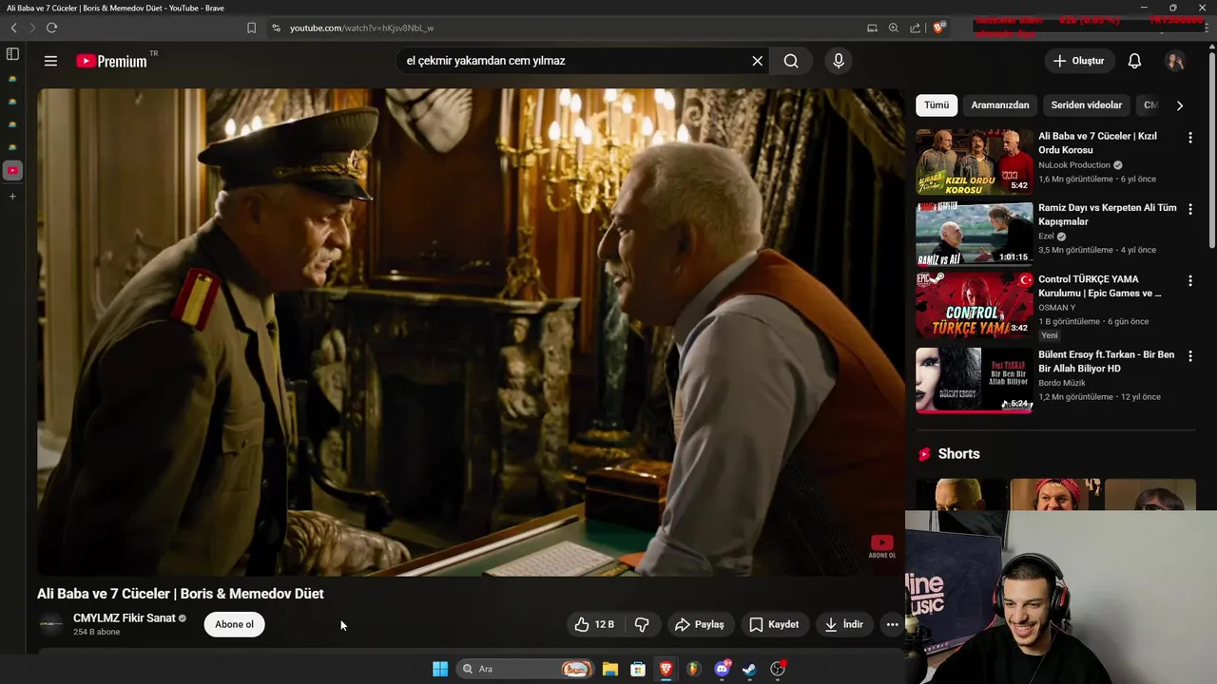Open Steam from taskbar
Screen dimensions: 1217x684
point(749,669)
